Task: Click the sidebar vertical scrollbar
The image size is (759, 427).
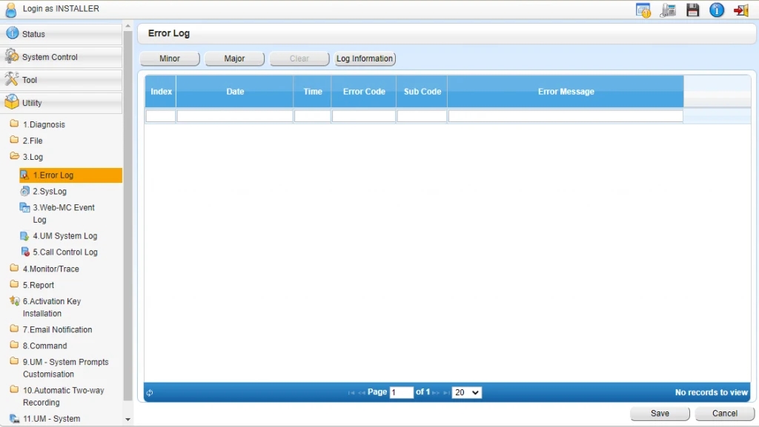Action: 127,215
